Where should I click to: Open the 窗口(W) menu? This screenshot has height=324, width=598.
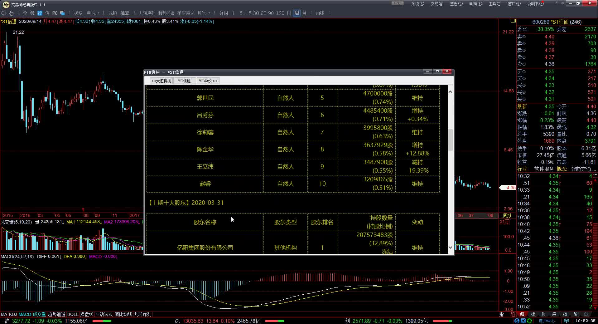pyautogui.click(x=514, y=4)
